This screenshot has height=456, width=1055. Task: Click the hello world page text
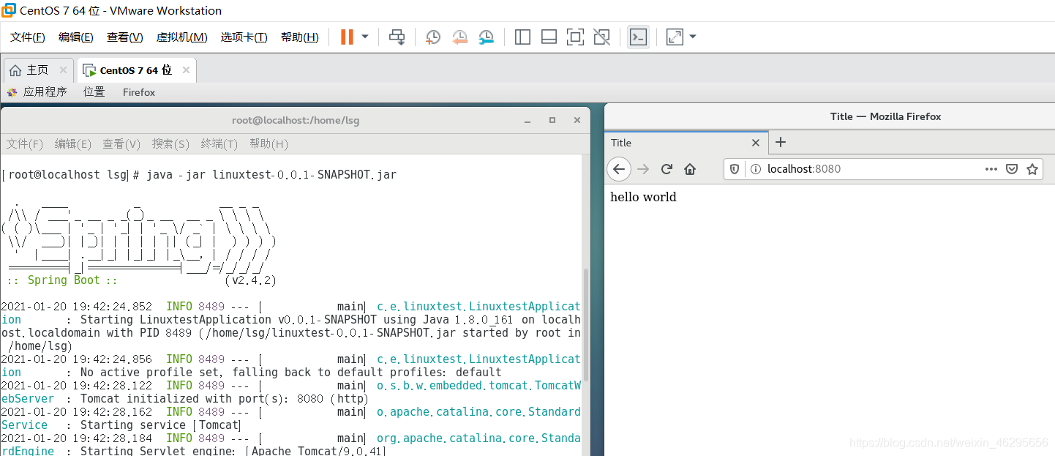point(643,197)
